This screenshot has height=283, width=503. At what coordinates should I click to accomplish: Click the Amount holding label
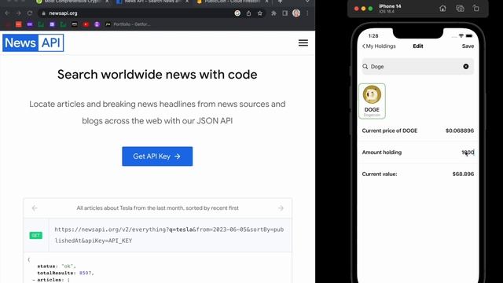(x=382, y=153)
